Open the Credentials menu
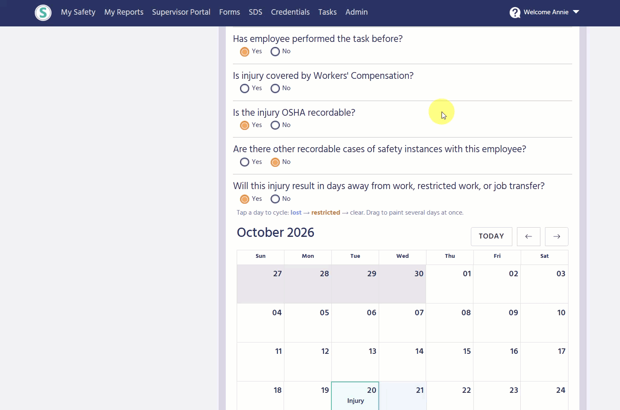The image size is (620, 410). pos(290,12)
